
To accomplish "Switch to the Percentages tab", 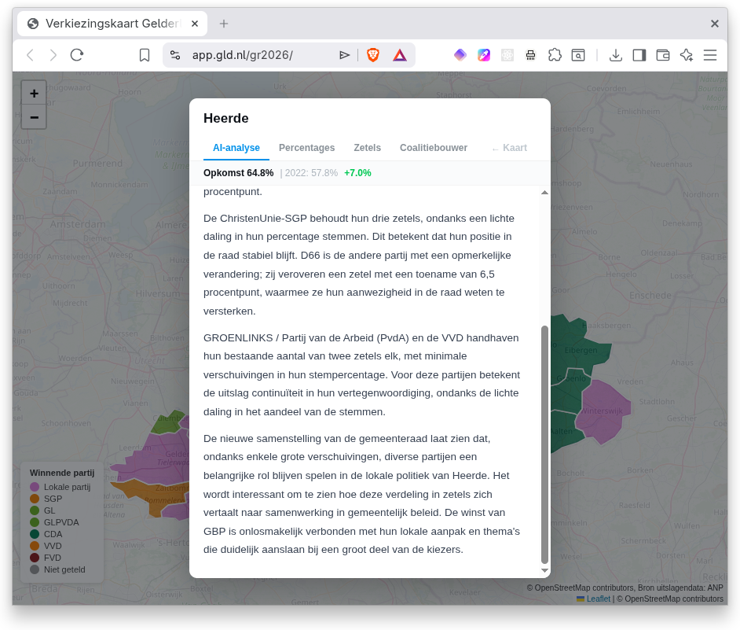I will point(306,147).
